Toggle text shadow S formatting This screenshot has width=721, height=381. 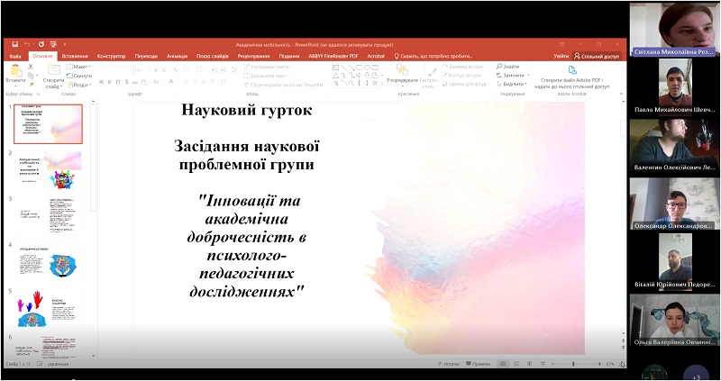pyautogui.click(x=126, y=82)
